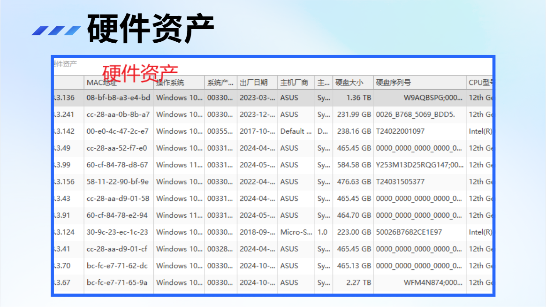Click the 出厂日期 column header
The height and width of the screenshot is (307, 546).
pos(258,83)
